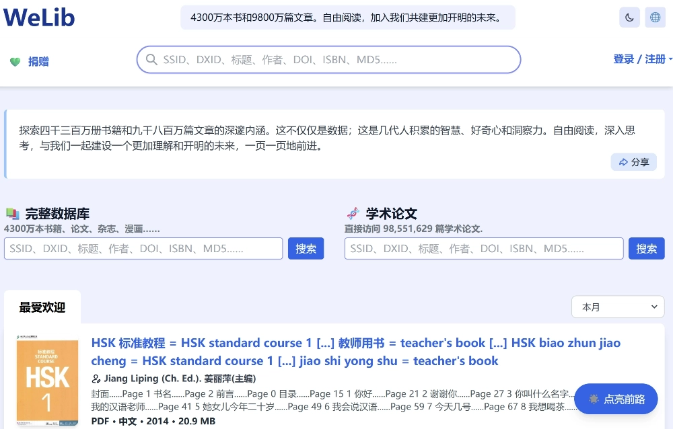Open the HSK standard course book title
673x429 pixels.
click(x=355, y=352)
